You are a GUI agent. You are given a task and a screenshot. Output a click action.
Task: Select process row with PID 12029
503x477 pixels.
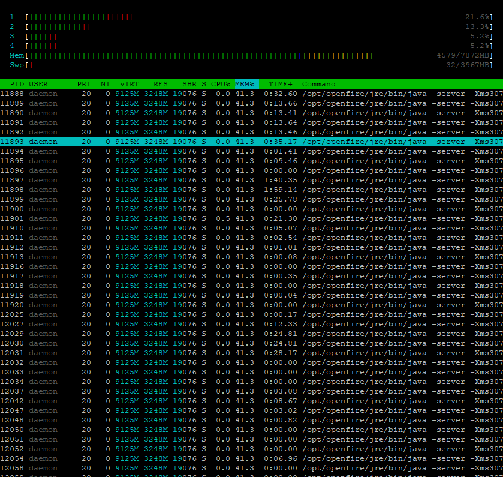click(x=252, y=334)
